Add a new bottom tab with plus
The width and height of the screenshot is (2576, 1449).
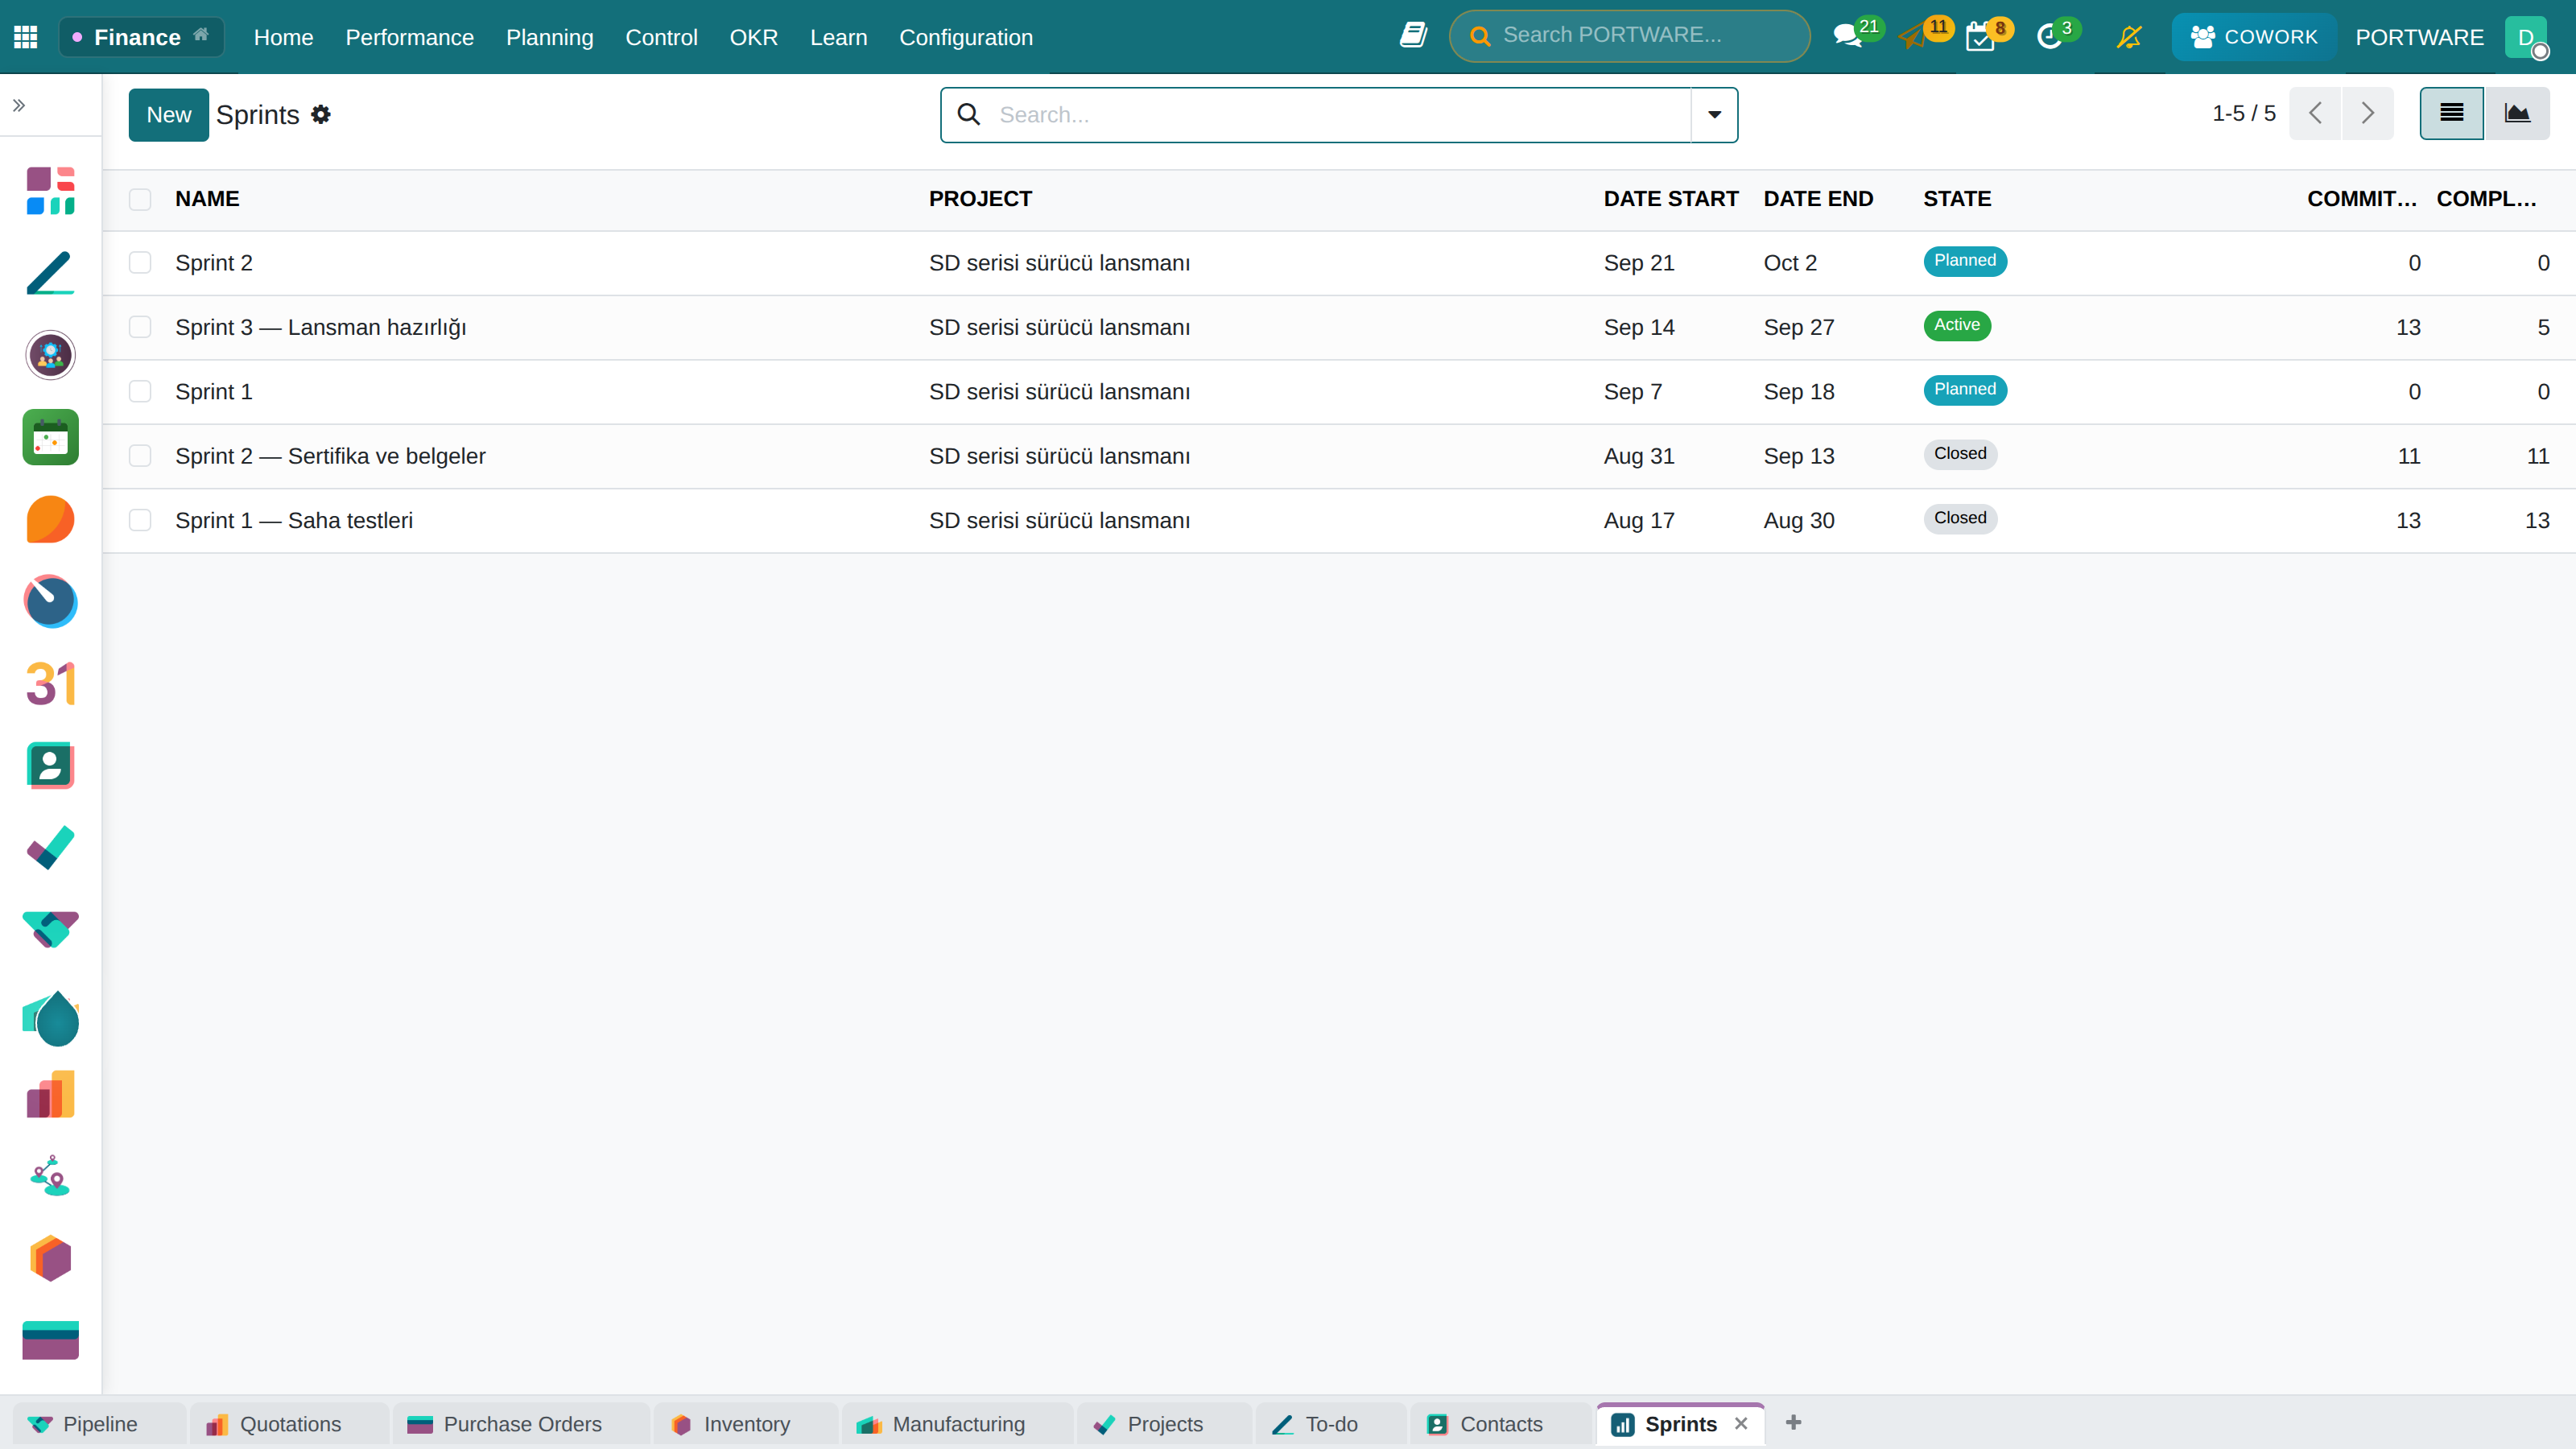1793,1422
